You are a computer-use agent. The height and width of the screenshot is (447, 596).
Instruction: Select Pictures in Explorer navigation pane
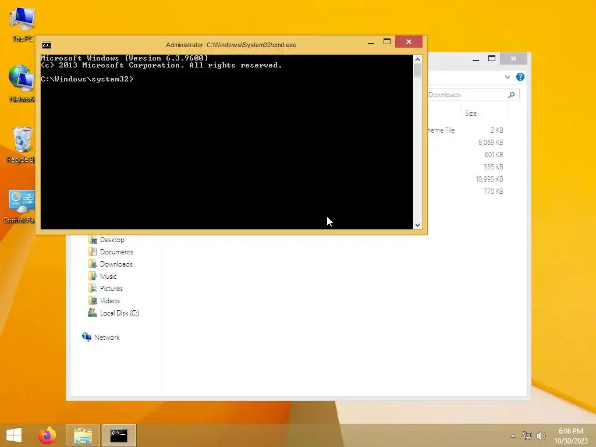pos(111,289)
